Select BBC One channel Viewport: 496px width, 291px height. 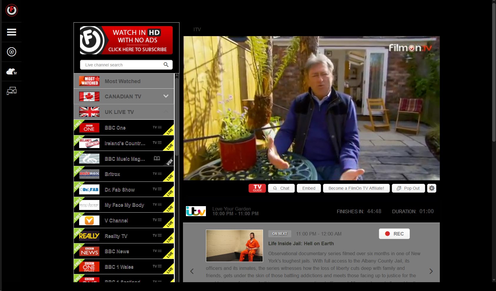coord(124,127)
